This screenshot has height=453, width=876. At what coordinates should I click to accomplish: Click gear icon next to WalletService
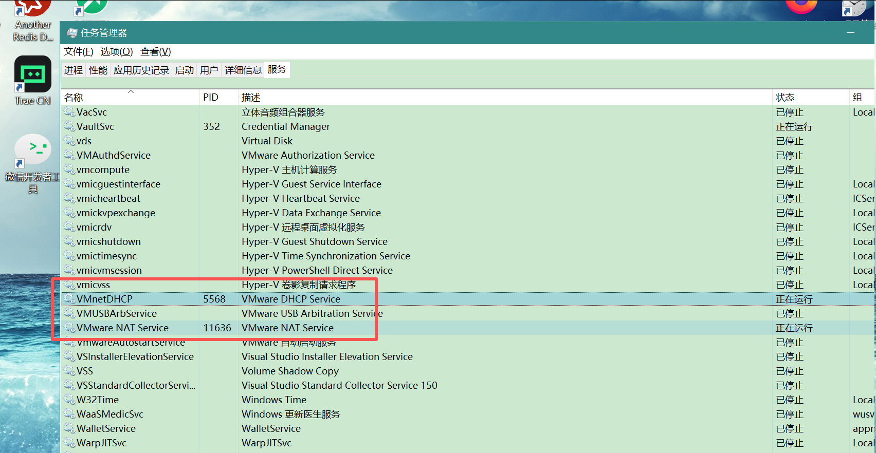[69, 428]
